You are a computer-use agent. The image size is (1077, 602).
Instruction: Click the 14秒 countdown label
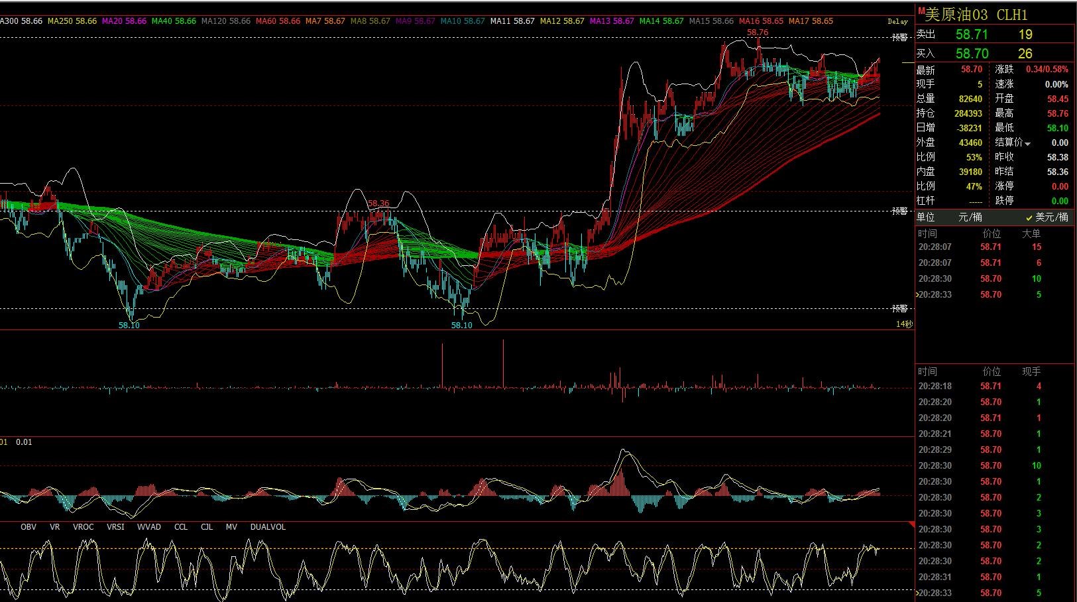(x=904, y=324)
